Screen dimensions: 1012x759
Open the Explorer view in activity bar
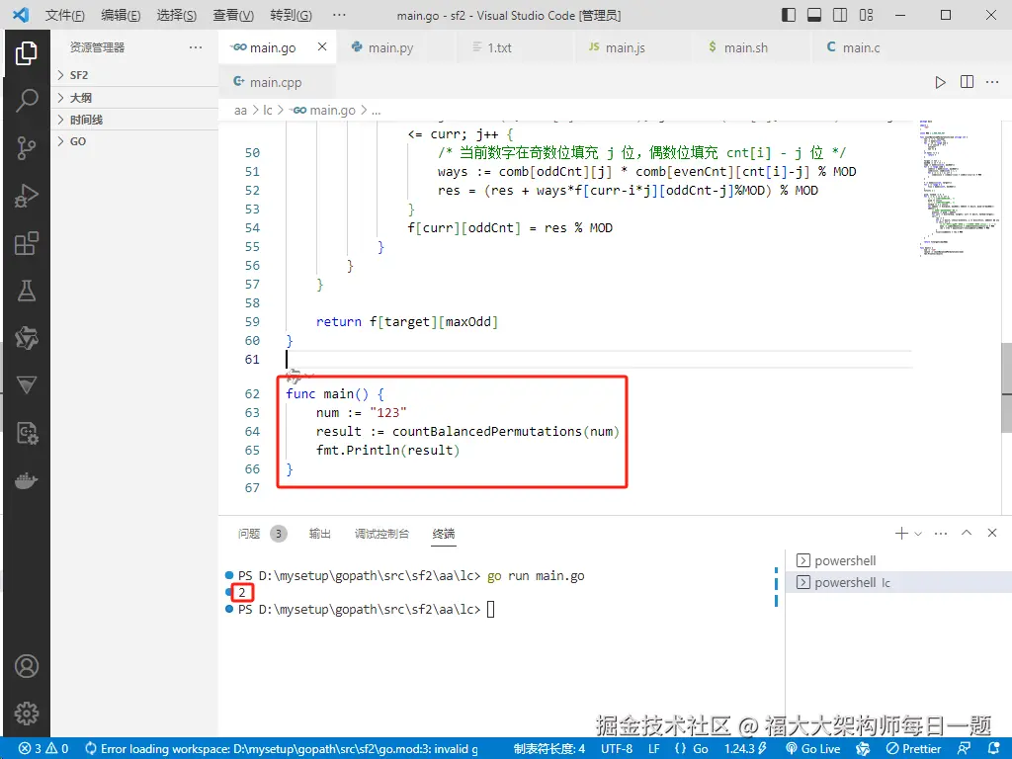(27, 53)
